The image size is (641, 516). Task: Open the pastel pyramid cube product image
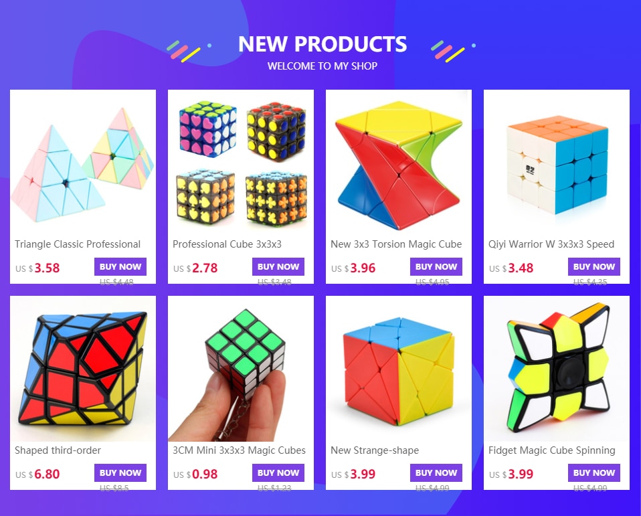click(x=83, y=163)
